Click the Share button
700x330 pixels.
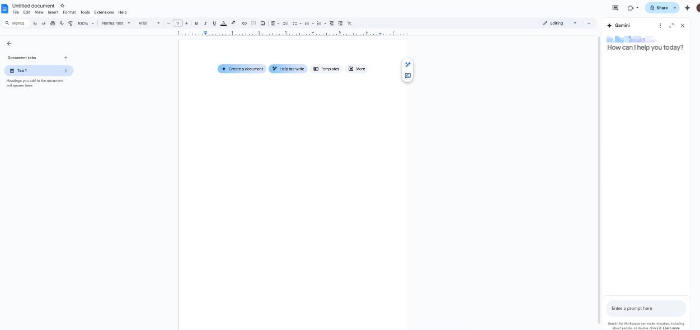pyautogui.click(x=659, y=8)
